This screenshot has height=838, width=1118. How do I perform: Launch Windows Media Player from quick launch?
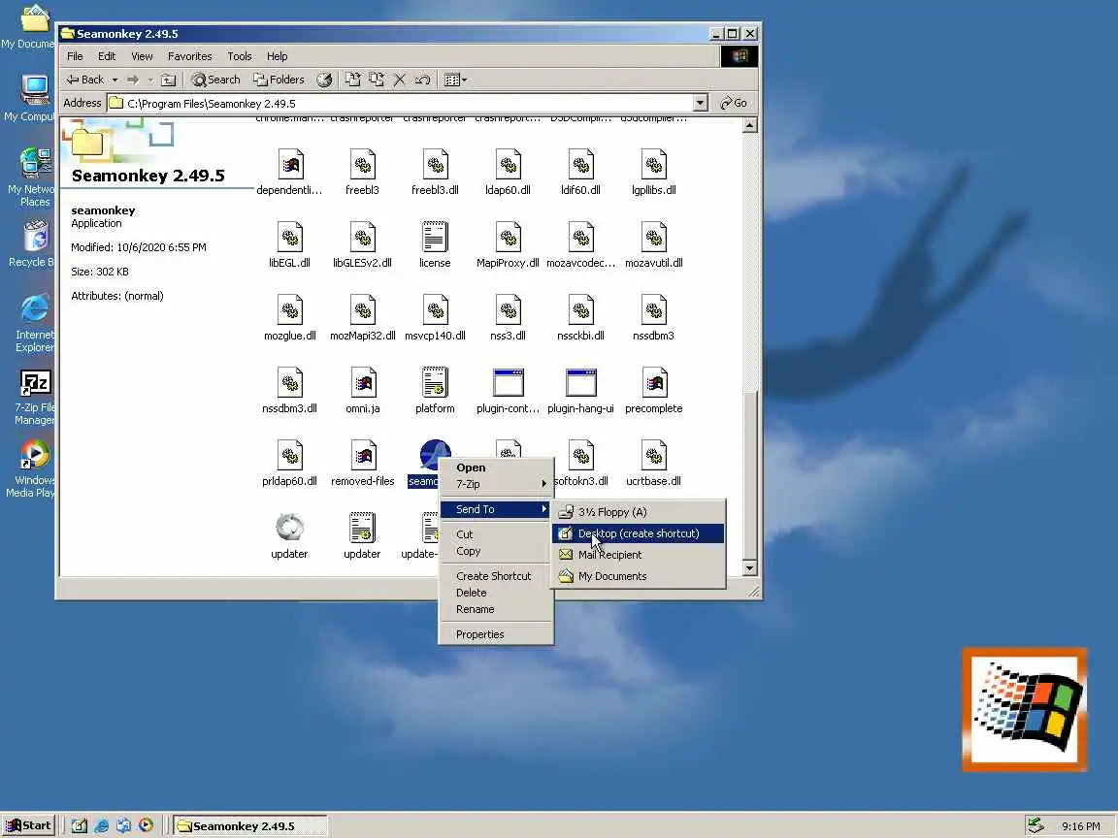[x=147, y=826]
